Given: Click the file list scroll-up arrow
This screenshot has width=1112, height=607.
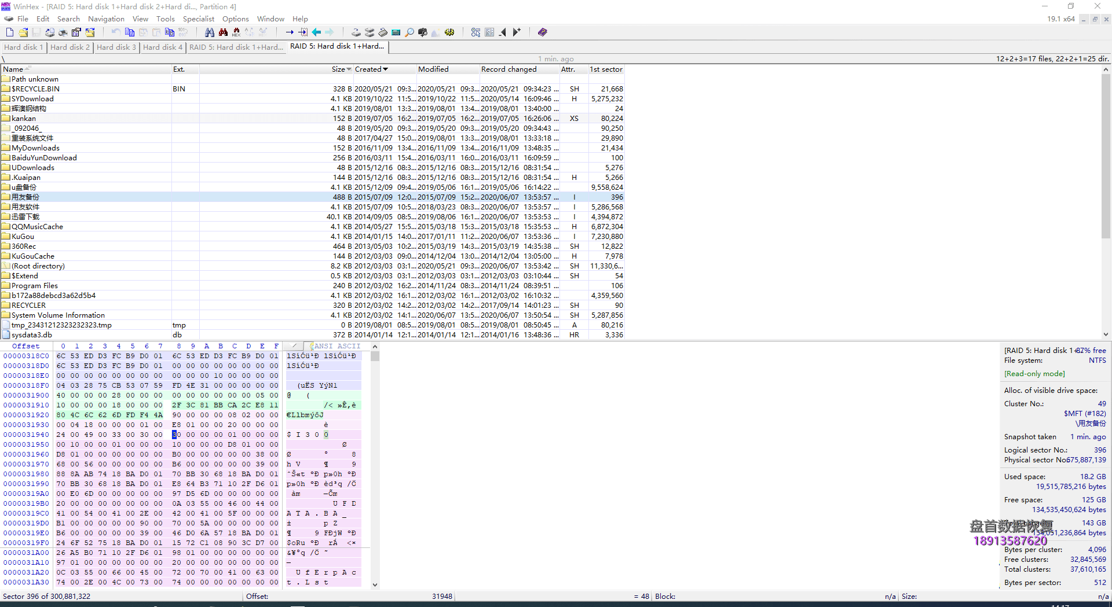Looking at the screenshot, I should click(1106, 69).
